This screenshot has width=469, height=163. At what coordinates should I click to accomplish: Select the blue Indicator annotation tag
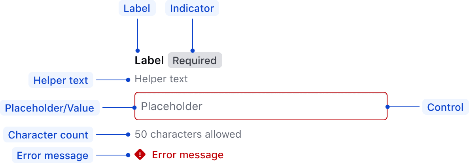pos(192,8)
